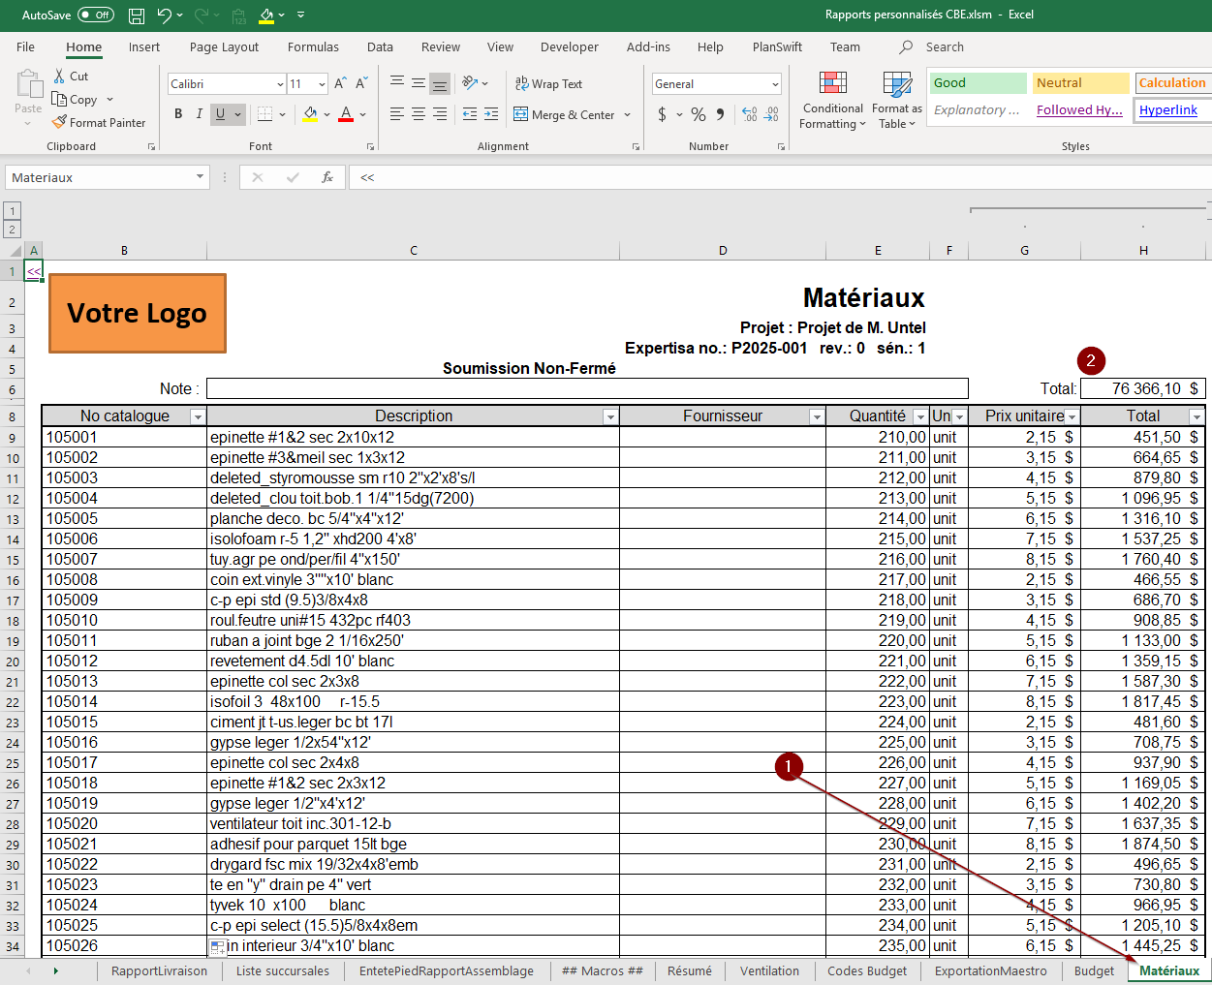Click the Insert Function fx icon
Screen dimensions: 1212x985
(x=327, y=177)
